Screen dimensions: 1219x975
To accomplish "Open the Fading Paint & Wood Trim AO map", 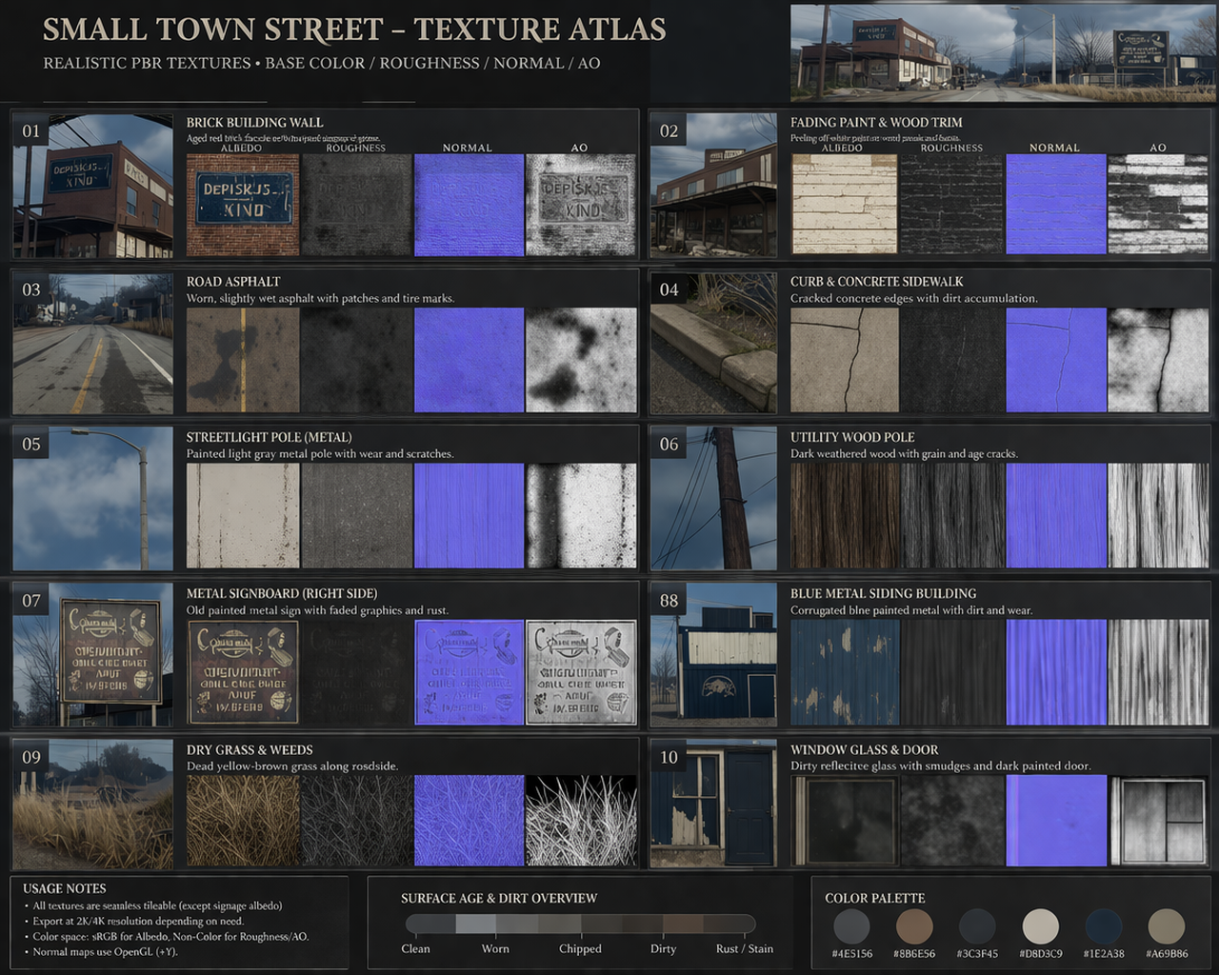I will (1158, 205).
